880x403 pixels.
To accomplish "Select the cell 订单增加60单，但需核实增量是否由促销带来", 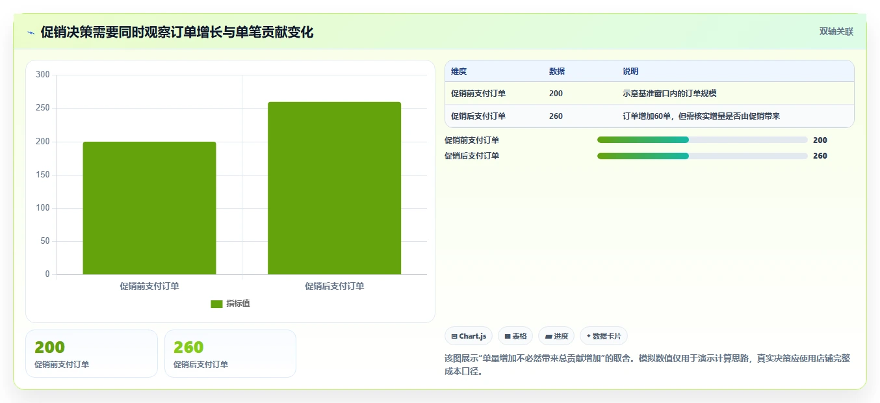I will (701, 116).
